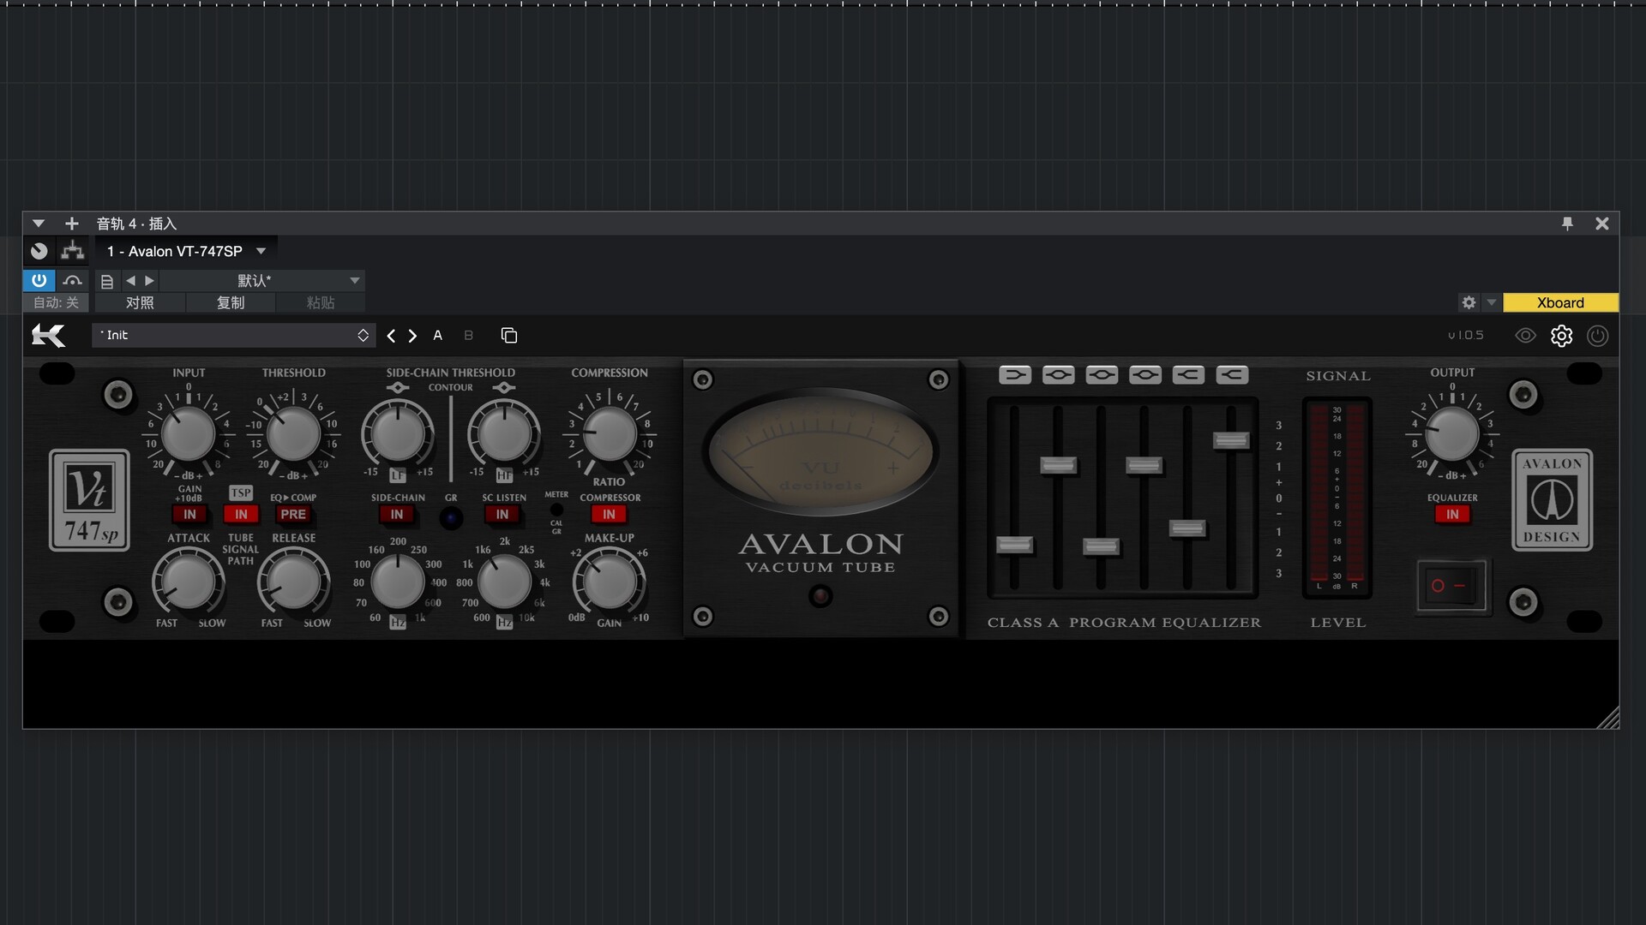Toggle the TSP tube signal path IN switch

pos(241,514)
